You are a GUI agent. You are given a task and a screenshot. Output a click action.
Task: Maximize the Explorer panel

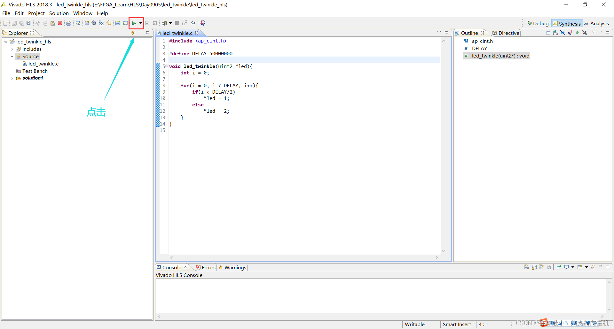148,32
